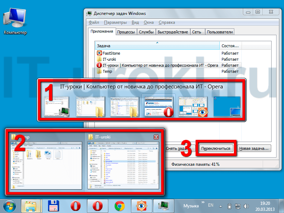Click the EN language indicator

(x=211, y=205)
